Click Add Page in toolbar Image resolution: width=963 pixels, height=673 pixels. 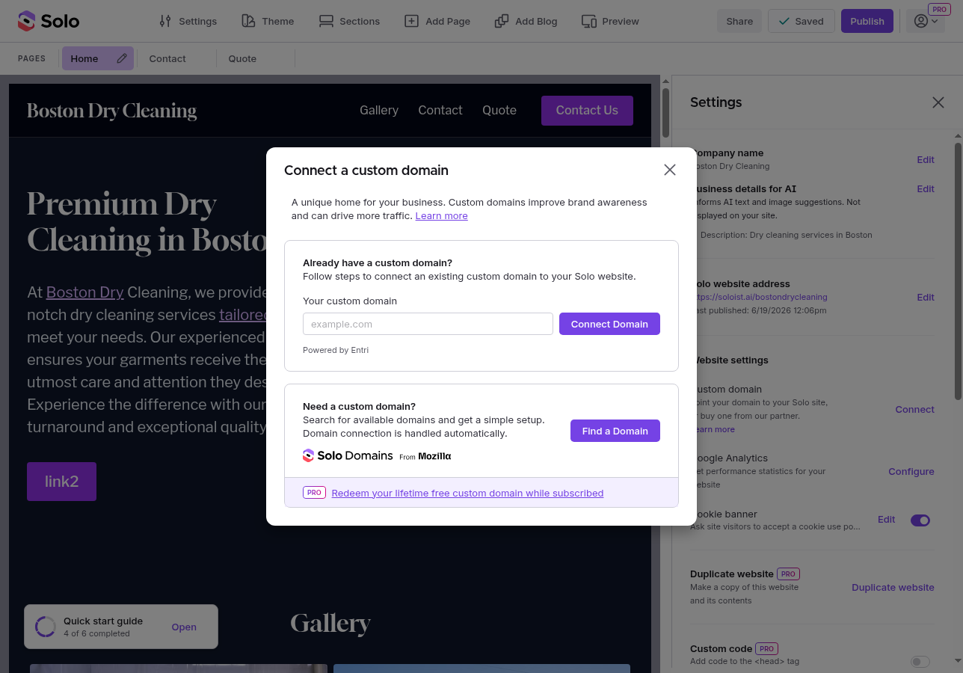click(437, 21)
